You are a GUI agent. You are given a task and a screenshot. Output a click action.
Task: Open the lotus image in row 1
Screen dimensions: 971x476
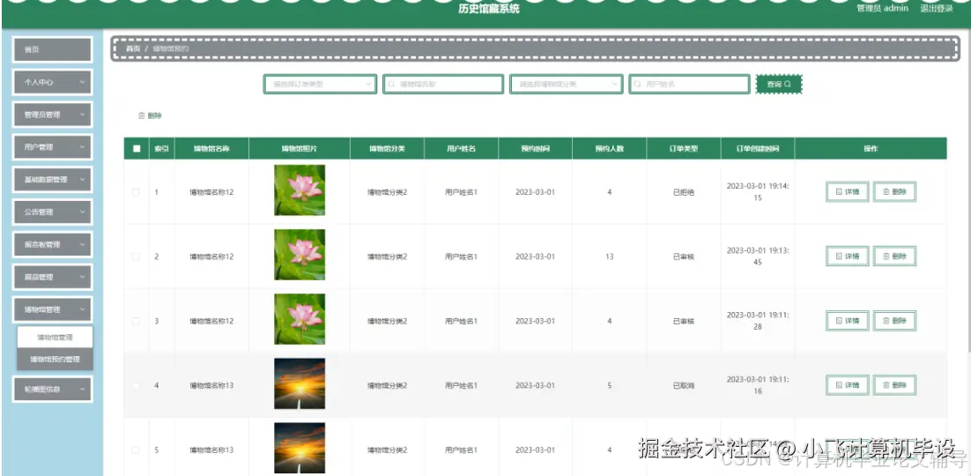click(x=300, y=190)
